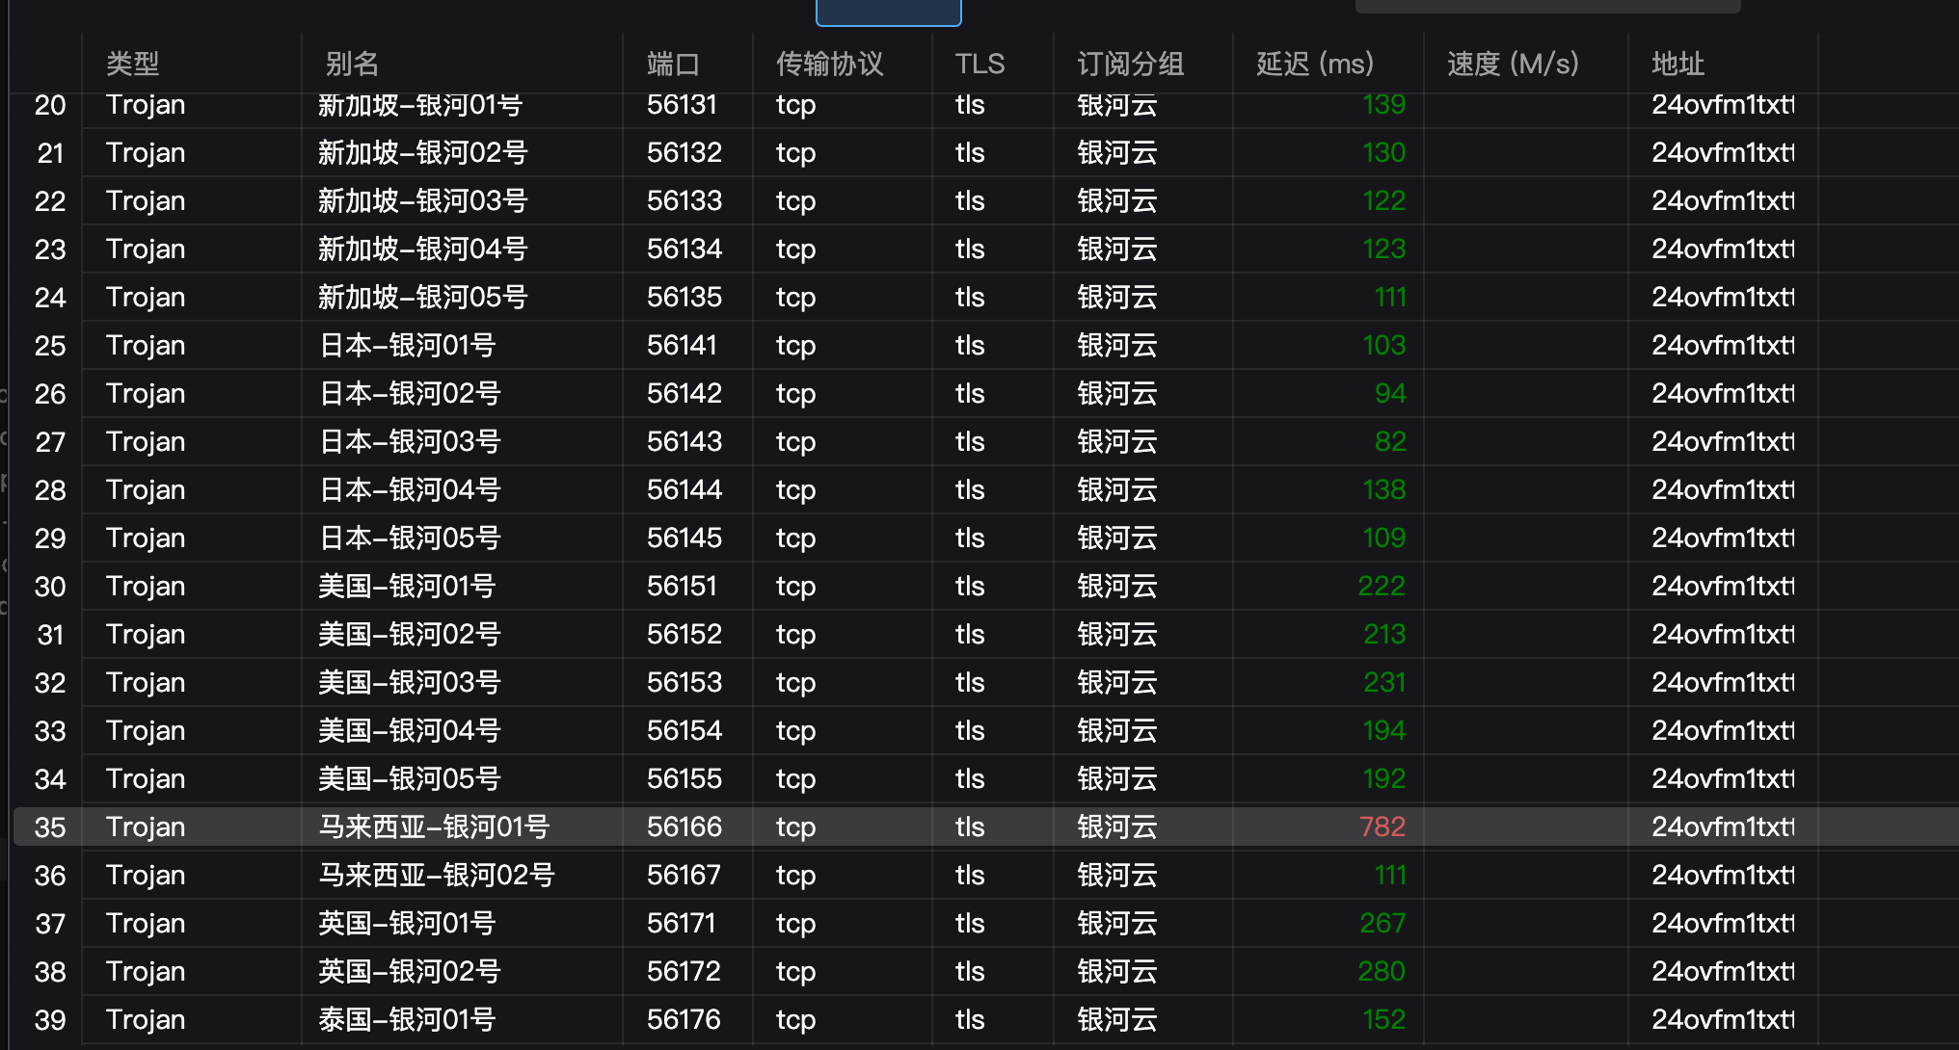This screenshot has width=1959, height=1050.
Task: Click the TLS column header
Action: coord(979,64)
